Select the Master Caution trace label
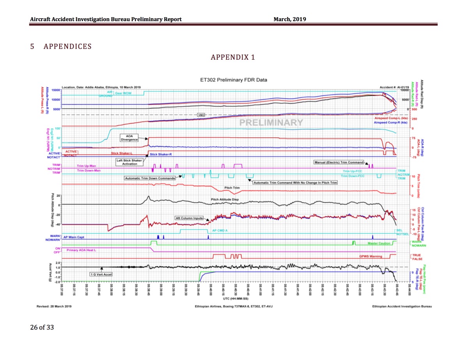This screenshot has width=468, height=359. [379, 243]
